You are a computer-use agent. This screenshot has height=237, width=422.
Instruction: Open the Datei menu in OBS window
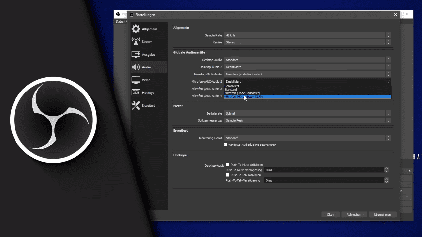[121, 22]
